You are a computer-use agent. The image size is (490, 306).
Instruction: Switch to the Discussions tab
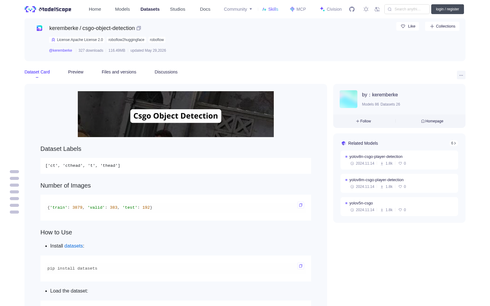pos(166,72)
